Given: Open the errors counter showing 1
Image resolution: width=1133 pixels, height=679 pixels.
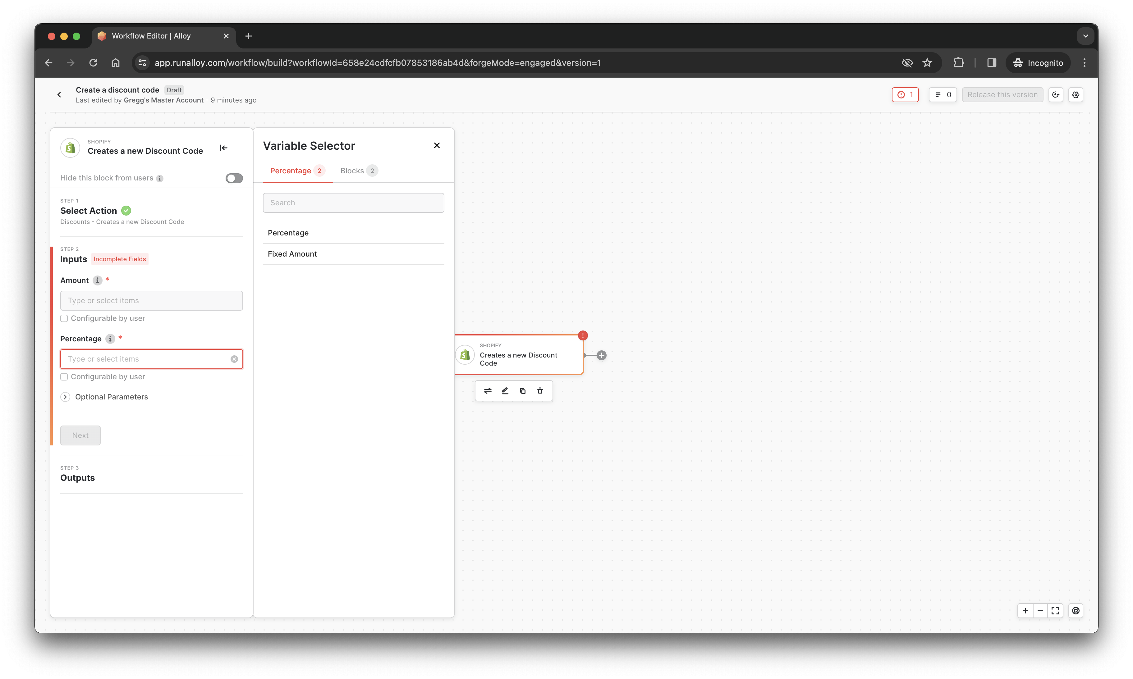Looking at the screenshot, I should 905,95.
